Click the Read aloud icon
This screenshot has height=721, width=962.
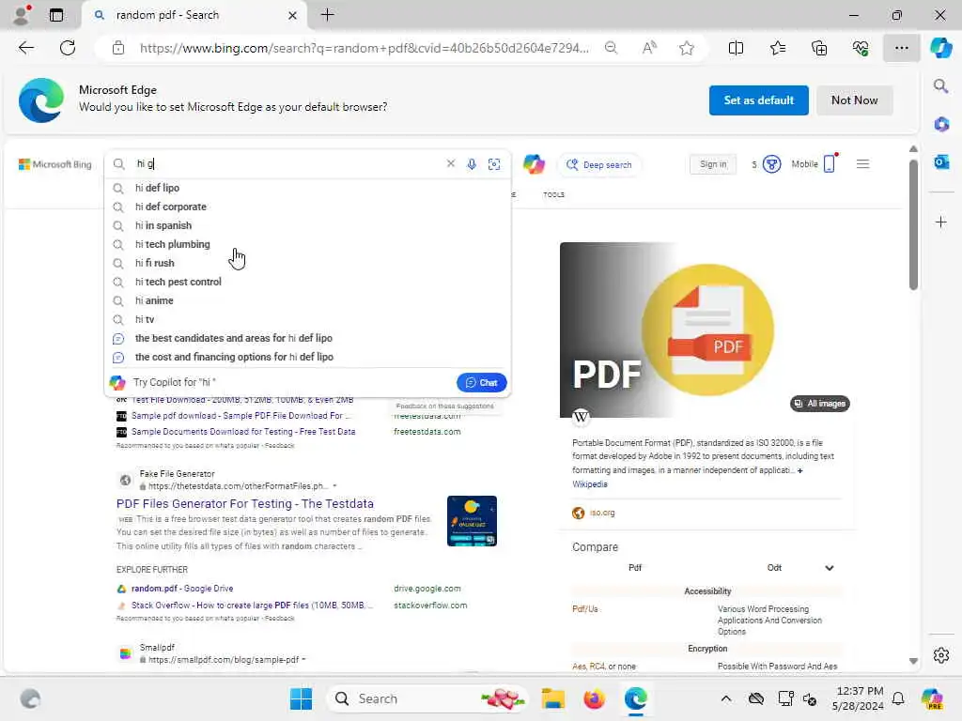click(x=649, y=48)
